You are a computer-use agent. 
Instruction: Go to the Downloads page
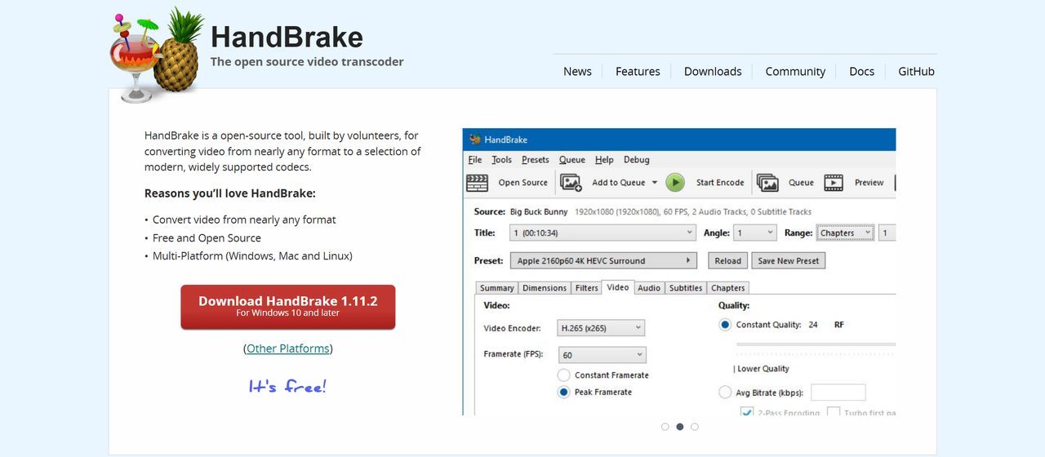tap(713, 71)
